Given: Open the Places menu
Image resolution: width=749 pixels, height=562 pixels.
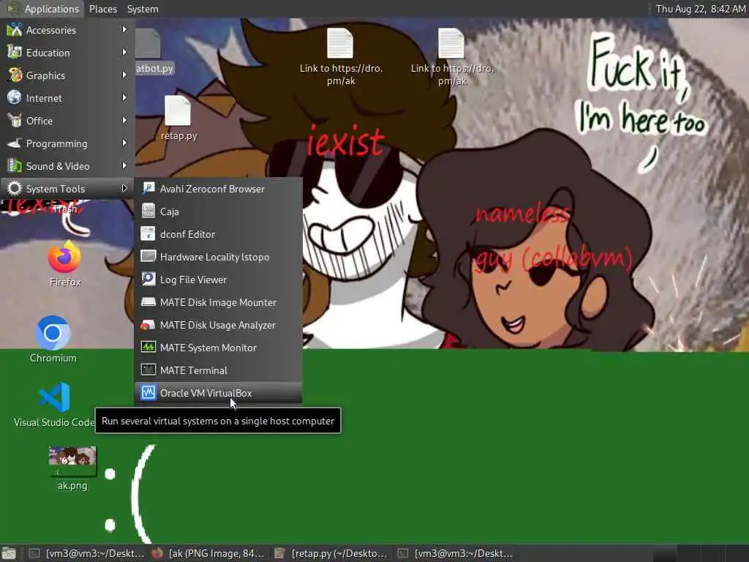Looking at the screenshot, I should click(102, 9).
